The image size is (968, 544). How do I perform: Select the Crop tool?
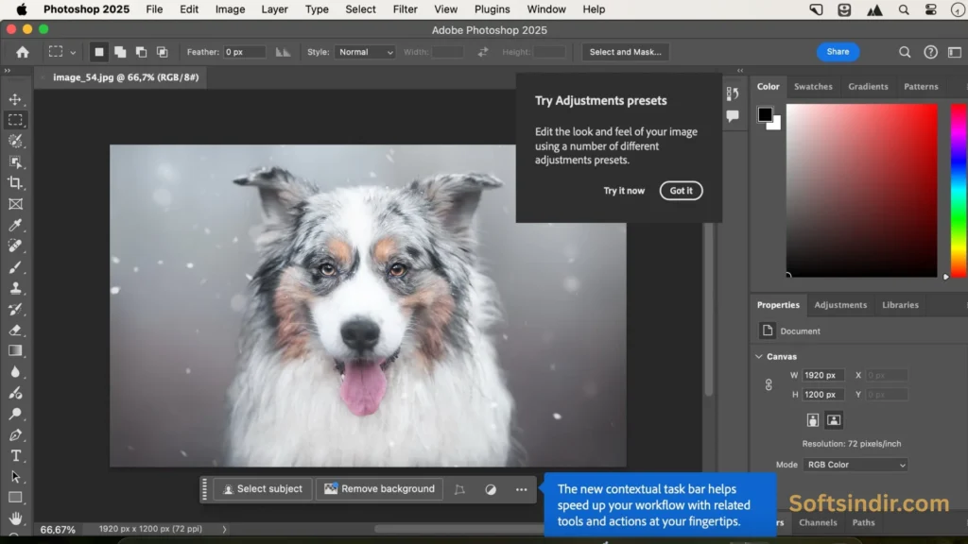coord(15,182)
